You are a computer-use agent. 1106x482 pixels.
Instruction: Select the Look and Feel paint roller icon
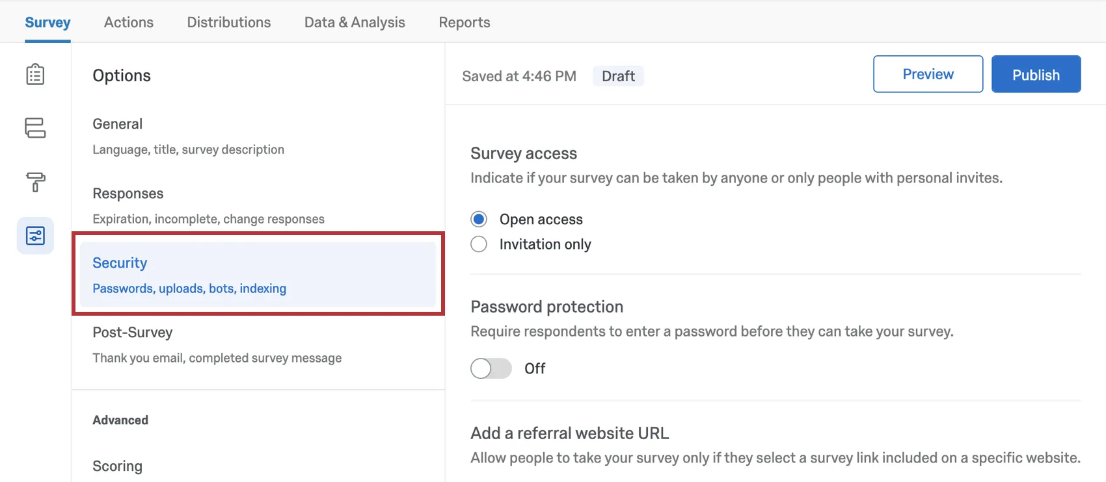pyautogui.click(x=35, y=183)
